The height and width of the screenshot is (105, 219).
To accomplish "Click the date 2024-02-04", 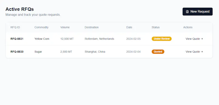I will tap(133, 52).
